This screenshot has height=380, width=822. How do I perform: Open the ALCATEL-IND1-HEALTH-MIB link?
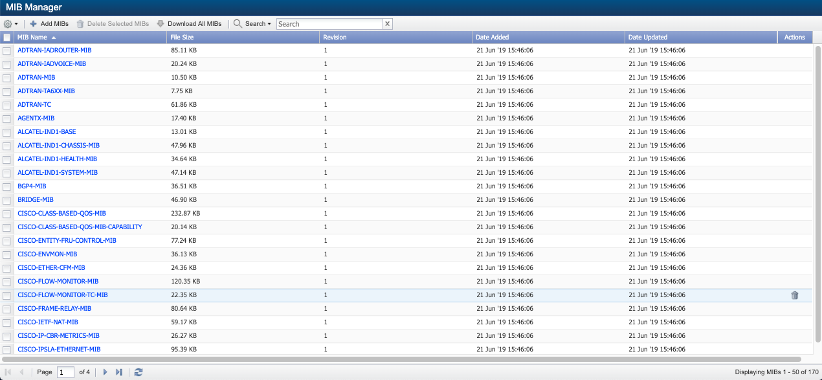click(57, 159)
